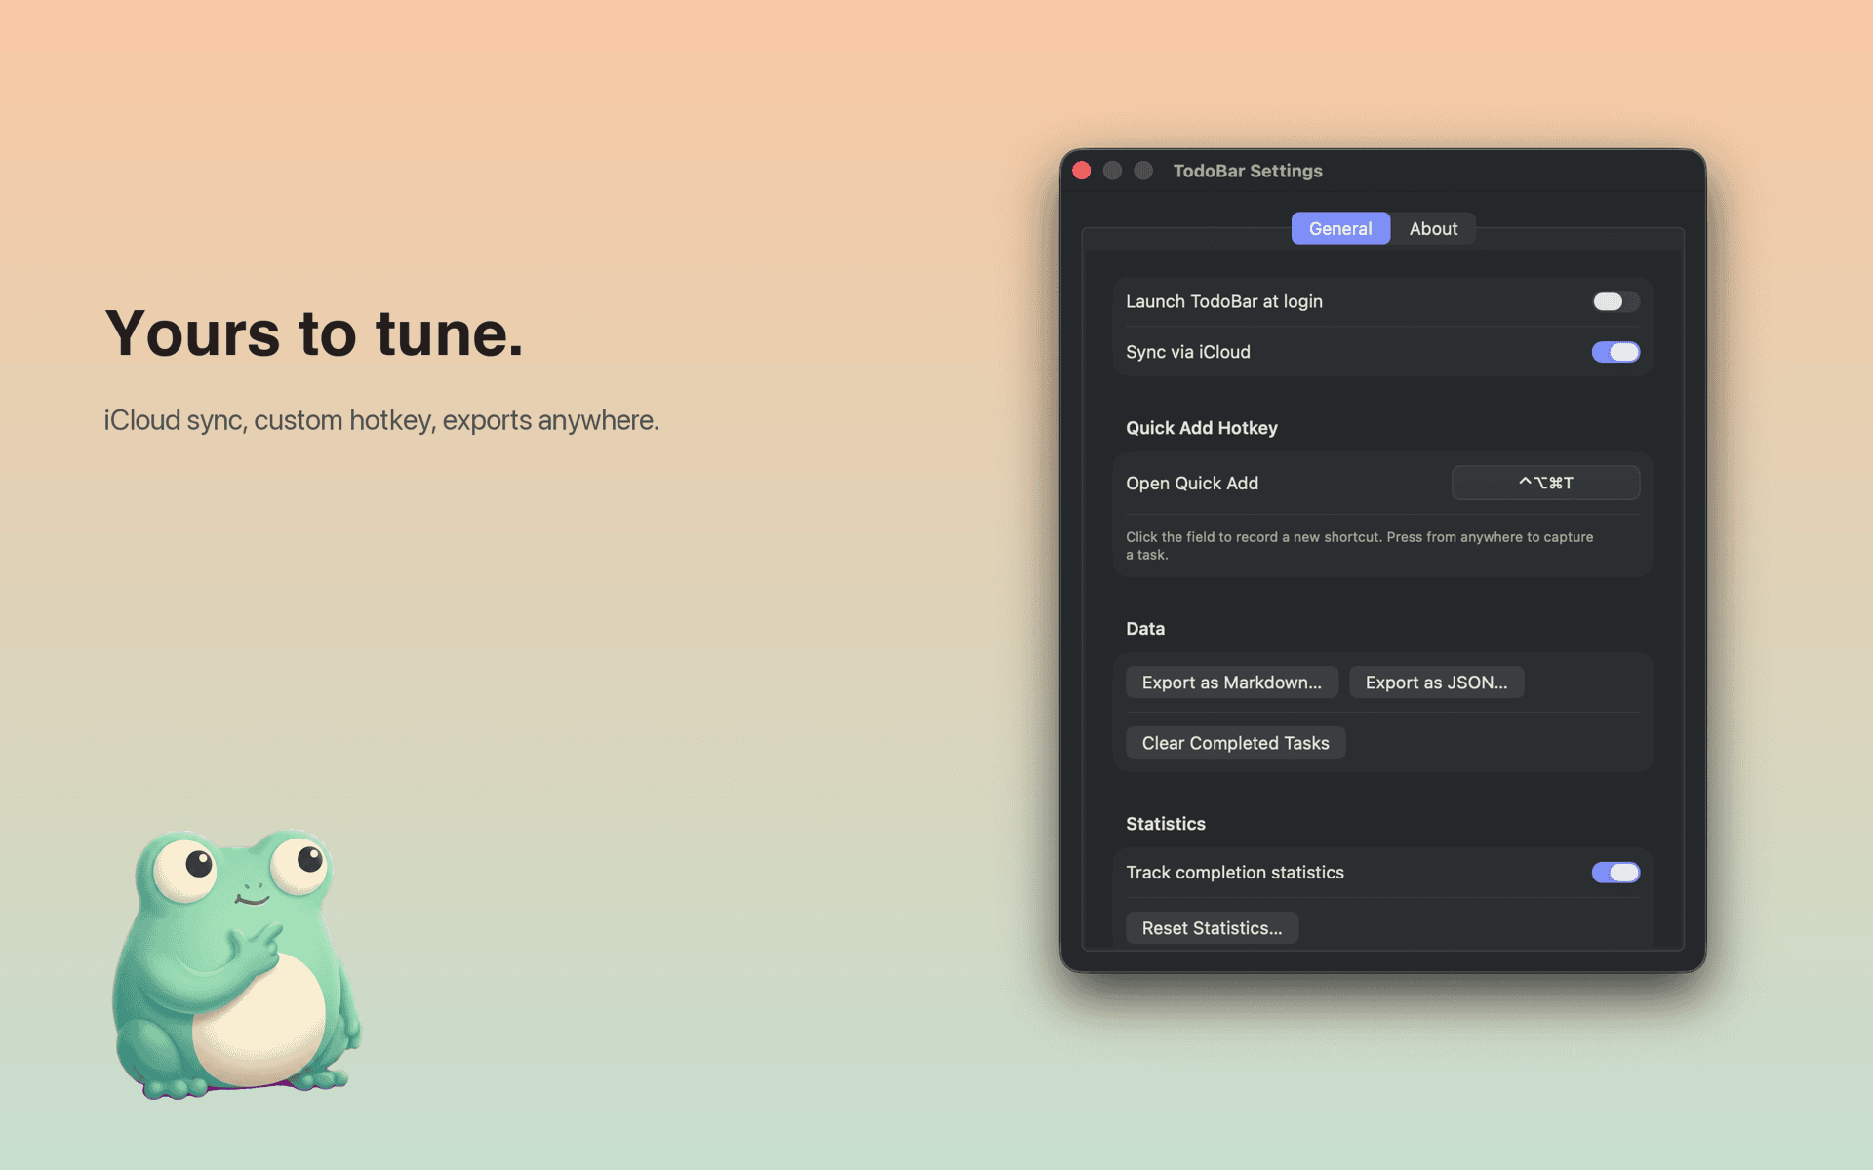This screenshot has width=1873, height=1170.
Task: Open the About tab
Action: tap(1433, 228)
